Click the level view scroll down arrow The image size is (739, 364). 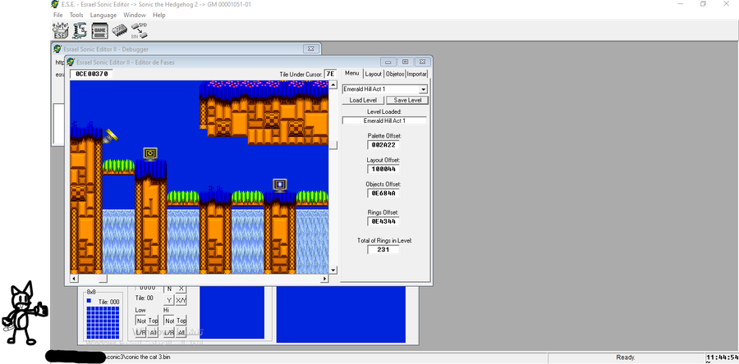click(x=333, y=270)
